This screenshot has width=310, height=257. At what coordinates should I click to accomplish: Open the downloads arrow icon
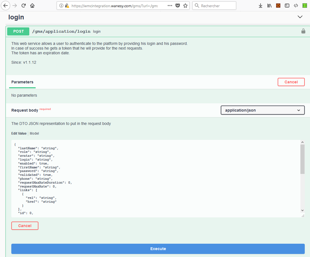pos(260,6)
